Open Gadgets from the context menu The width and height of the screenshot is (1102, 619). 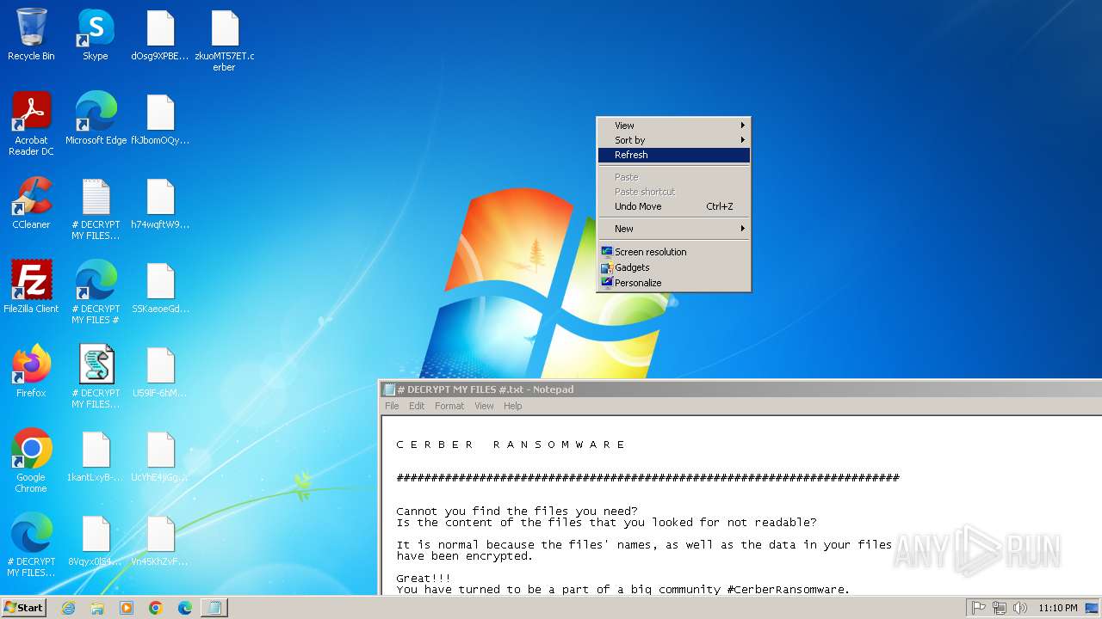(x=674, y=267)
